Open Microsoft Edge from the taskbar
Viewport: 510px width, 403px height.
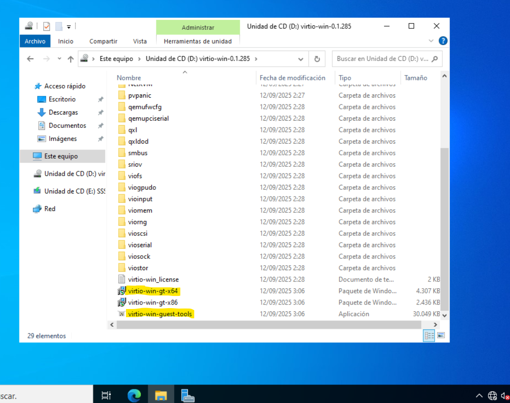[x=134, y=395]
